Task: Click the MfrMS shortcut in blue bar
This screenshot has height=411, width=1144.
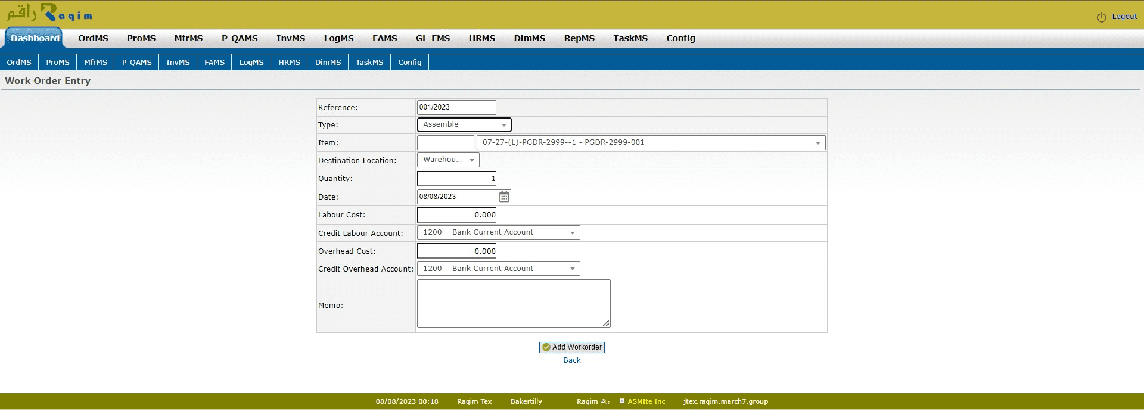Action: click(x=95, y=62)
